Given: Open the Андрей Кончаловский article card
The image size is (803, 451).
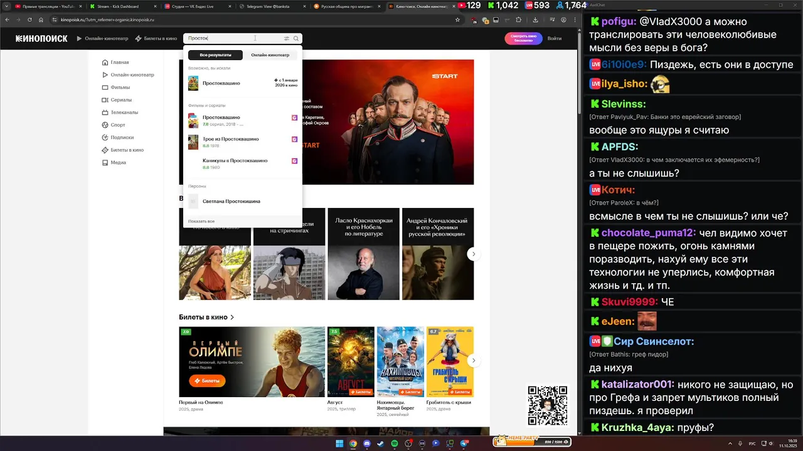Looking at the screenshot, I should (x=438, y=254).
